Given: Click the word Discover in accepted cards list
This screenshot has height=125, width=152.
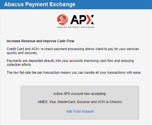Looking at the screenshot, I should click(x=84, y=102).
